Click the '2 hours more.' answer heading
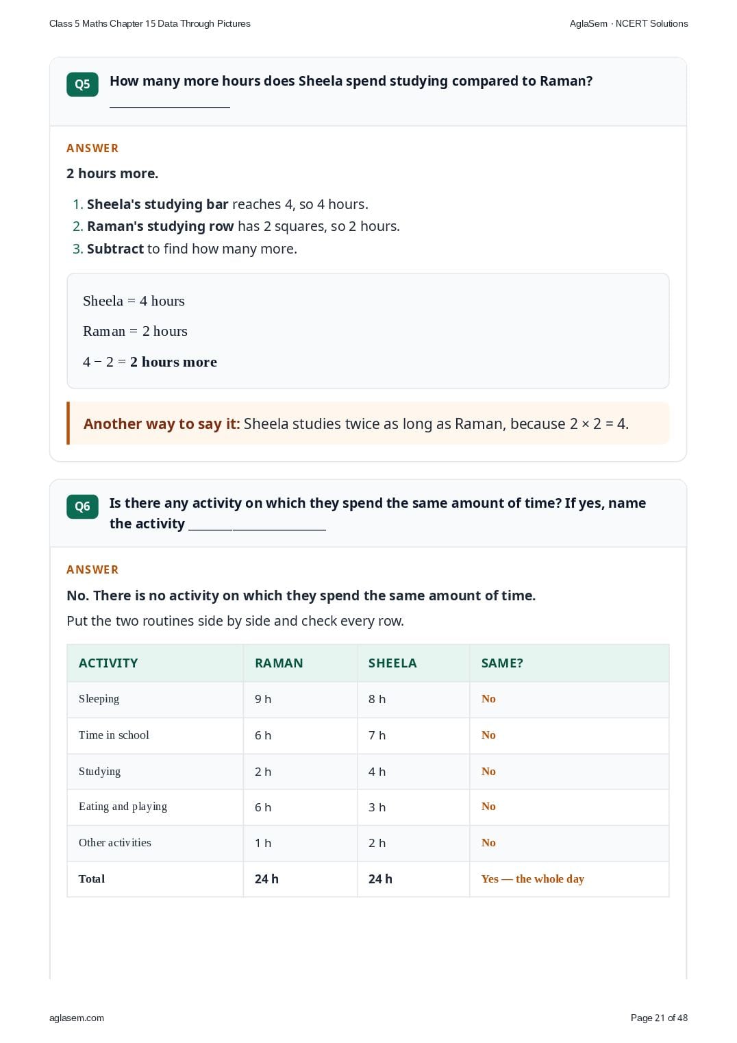 click(x=112, y=173)
